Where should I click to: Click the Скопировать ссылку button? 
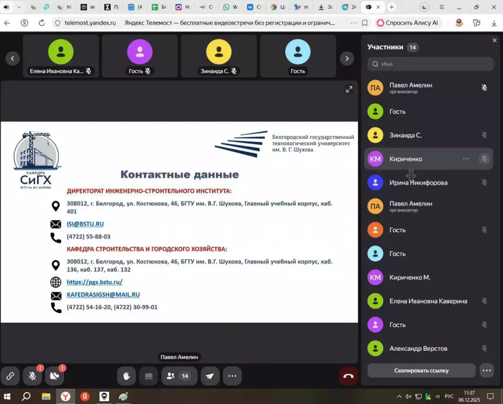(x=421, y=370)
